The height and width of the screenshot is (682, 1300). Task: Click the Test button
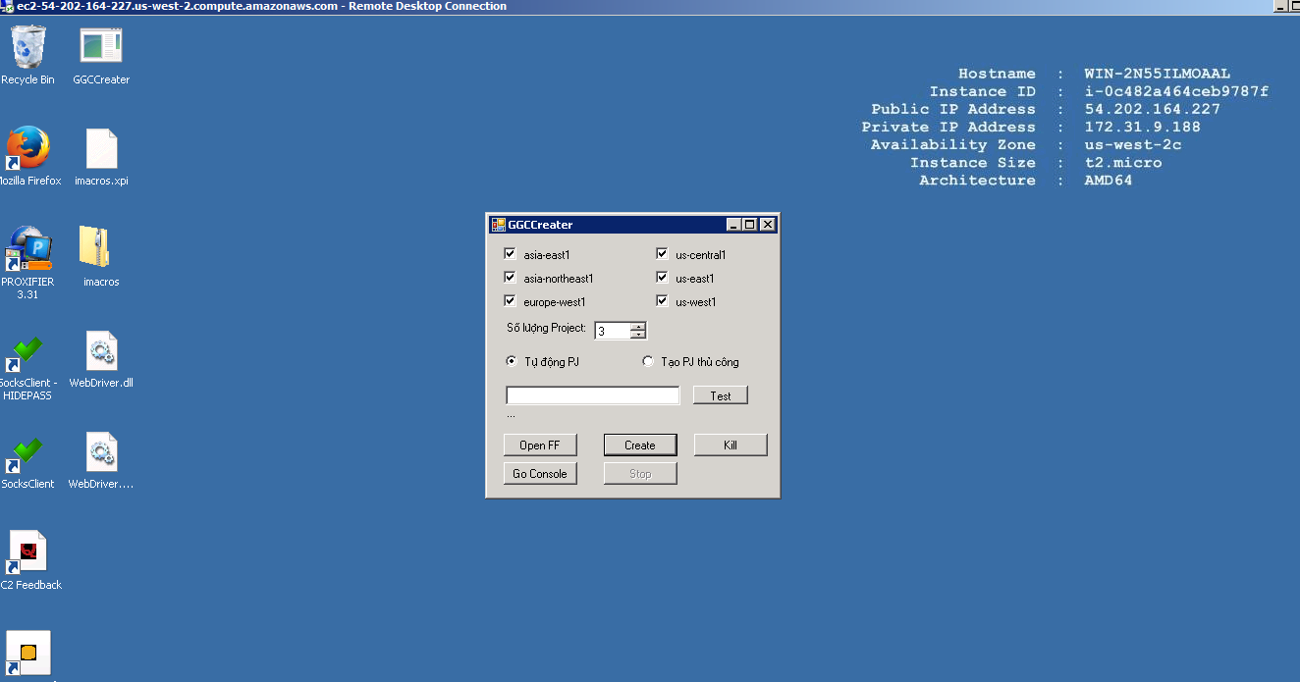[721, 395]
